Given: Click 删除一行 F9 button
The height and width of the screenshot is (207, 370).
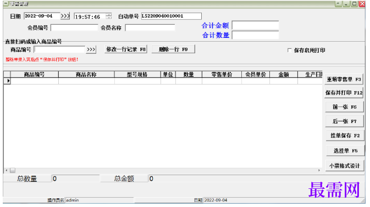Looking at the screenshot, I should 173,49.
